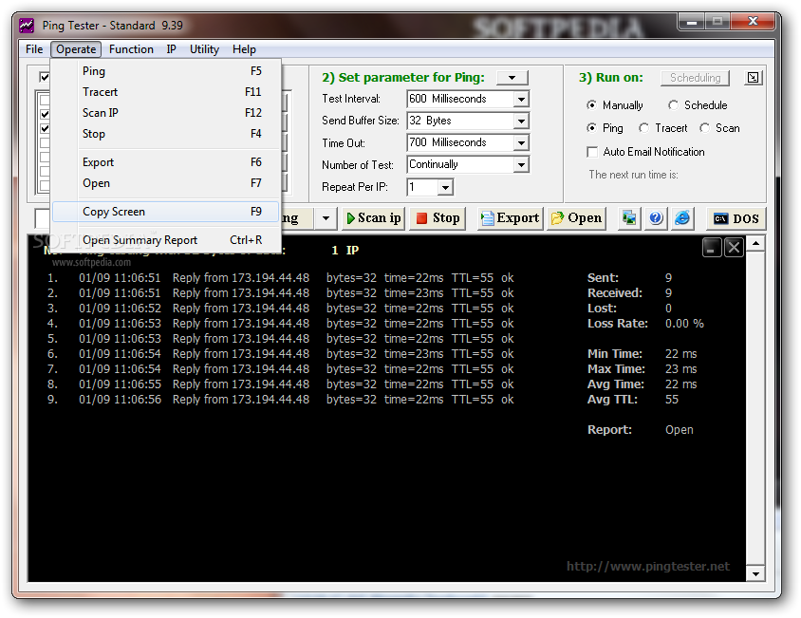
Task: Choose Open F7 from Operate menu
Action: pyautogui.click(x=166, y=183)
